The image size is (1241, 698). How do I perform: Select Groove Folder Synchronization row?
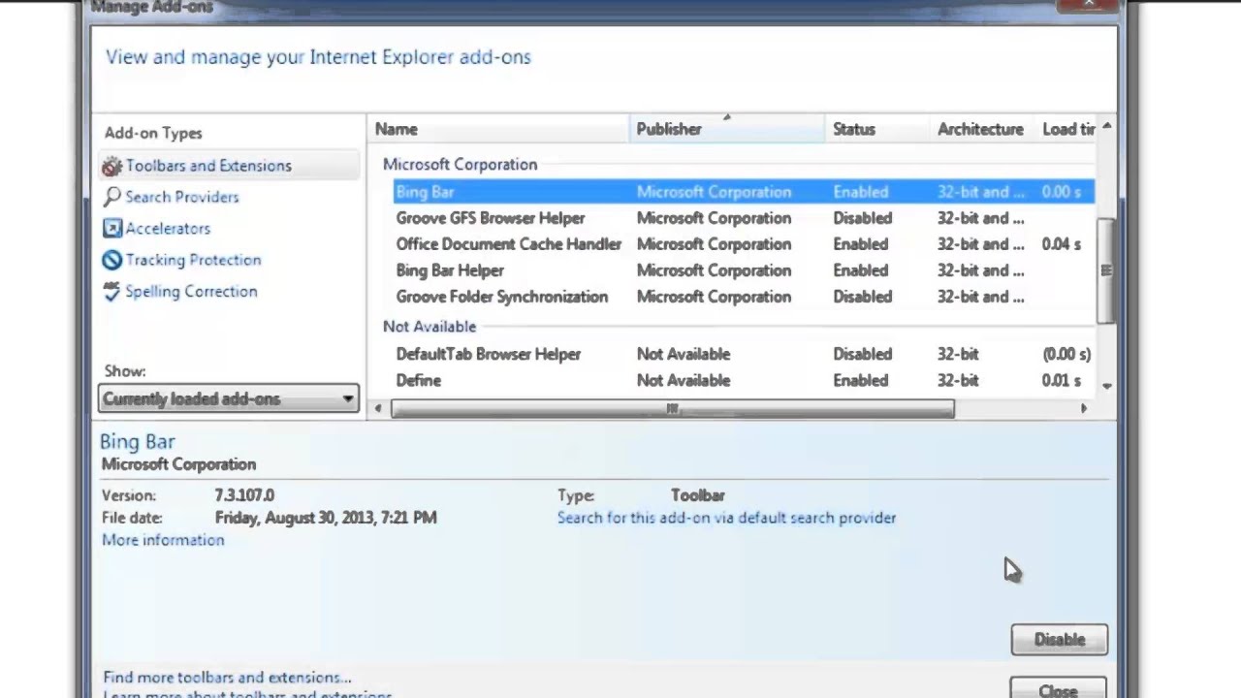(744, 297)
